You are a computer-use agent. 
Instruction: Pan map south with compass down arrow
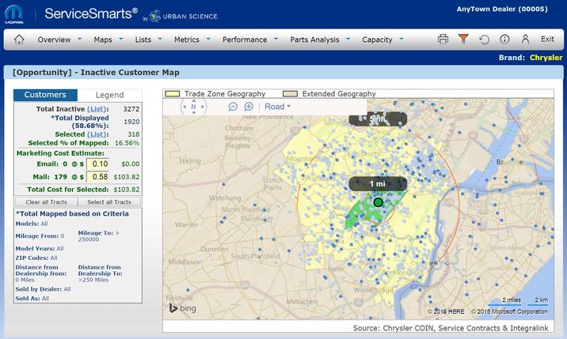click(x=193, y=113)
